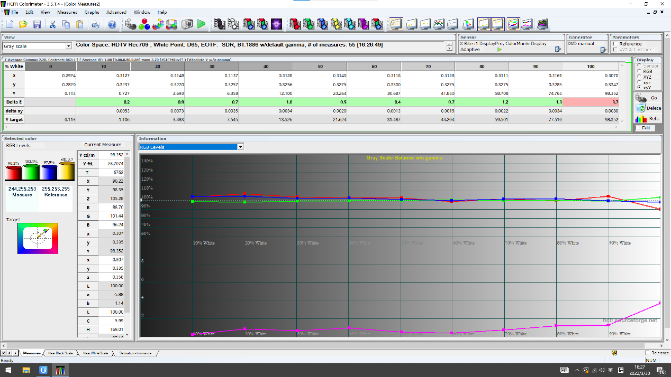The width and height of the screenshot is (671, 377).
Task: Click the Save file toolbar icon
Action: pos(37,24)
